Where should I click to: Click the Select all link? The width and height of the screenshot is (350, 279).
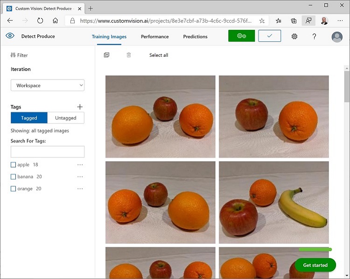click(x=159, y=55)
